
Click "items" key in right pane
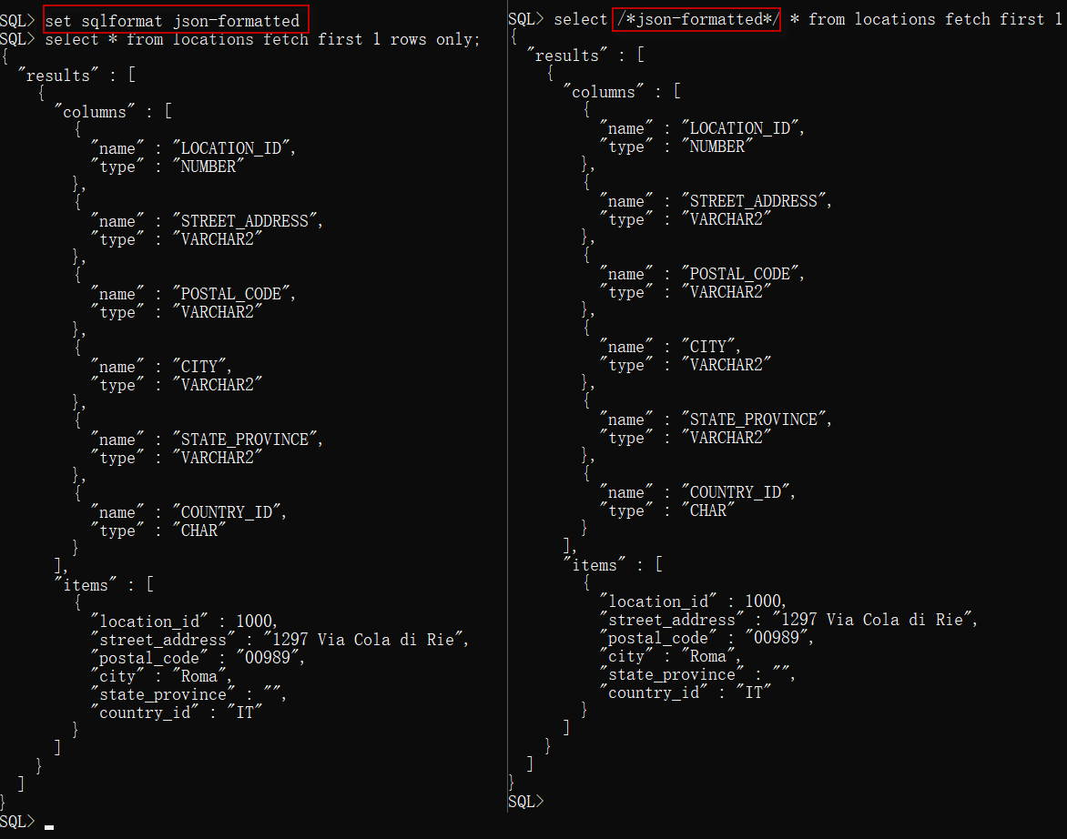pos(594,565)
